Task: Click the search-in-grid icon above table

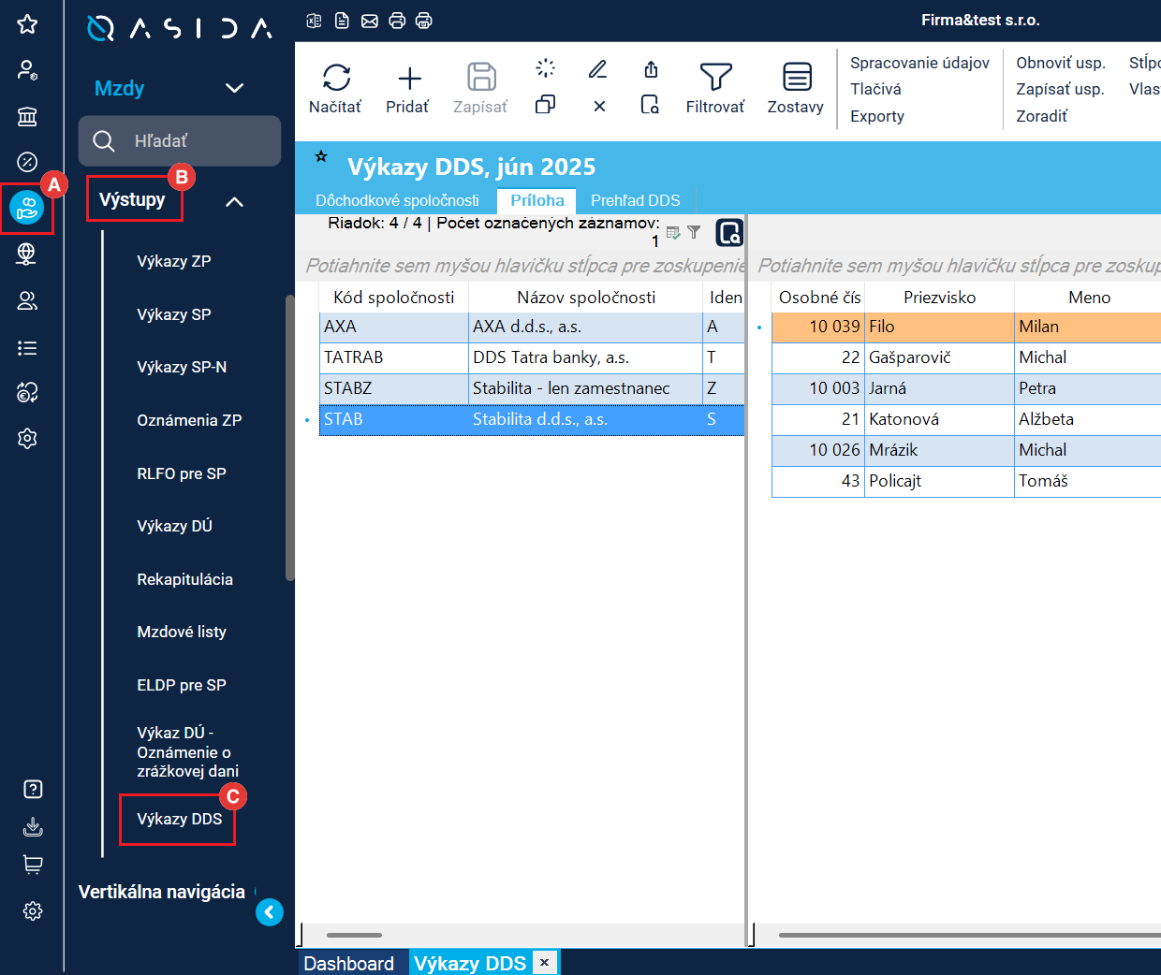Action: 728,232
